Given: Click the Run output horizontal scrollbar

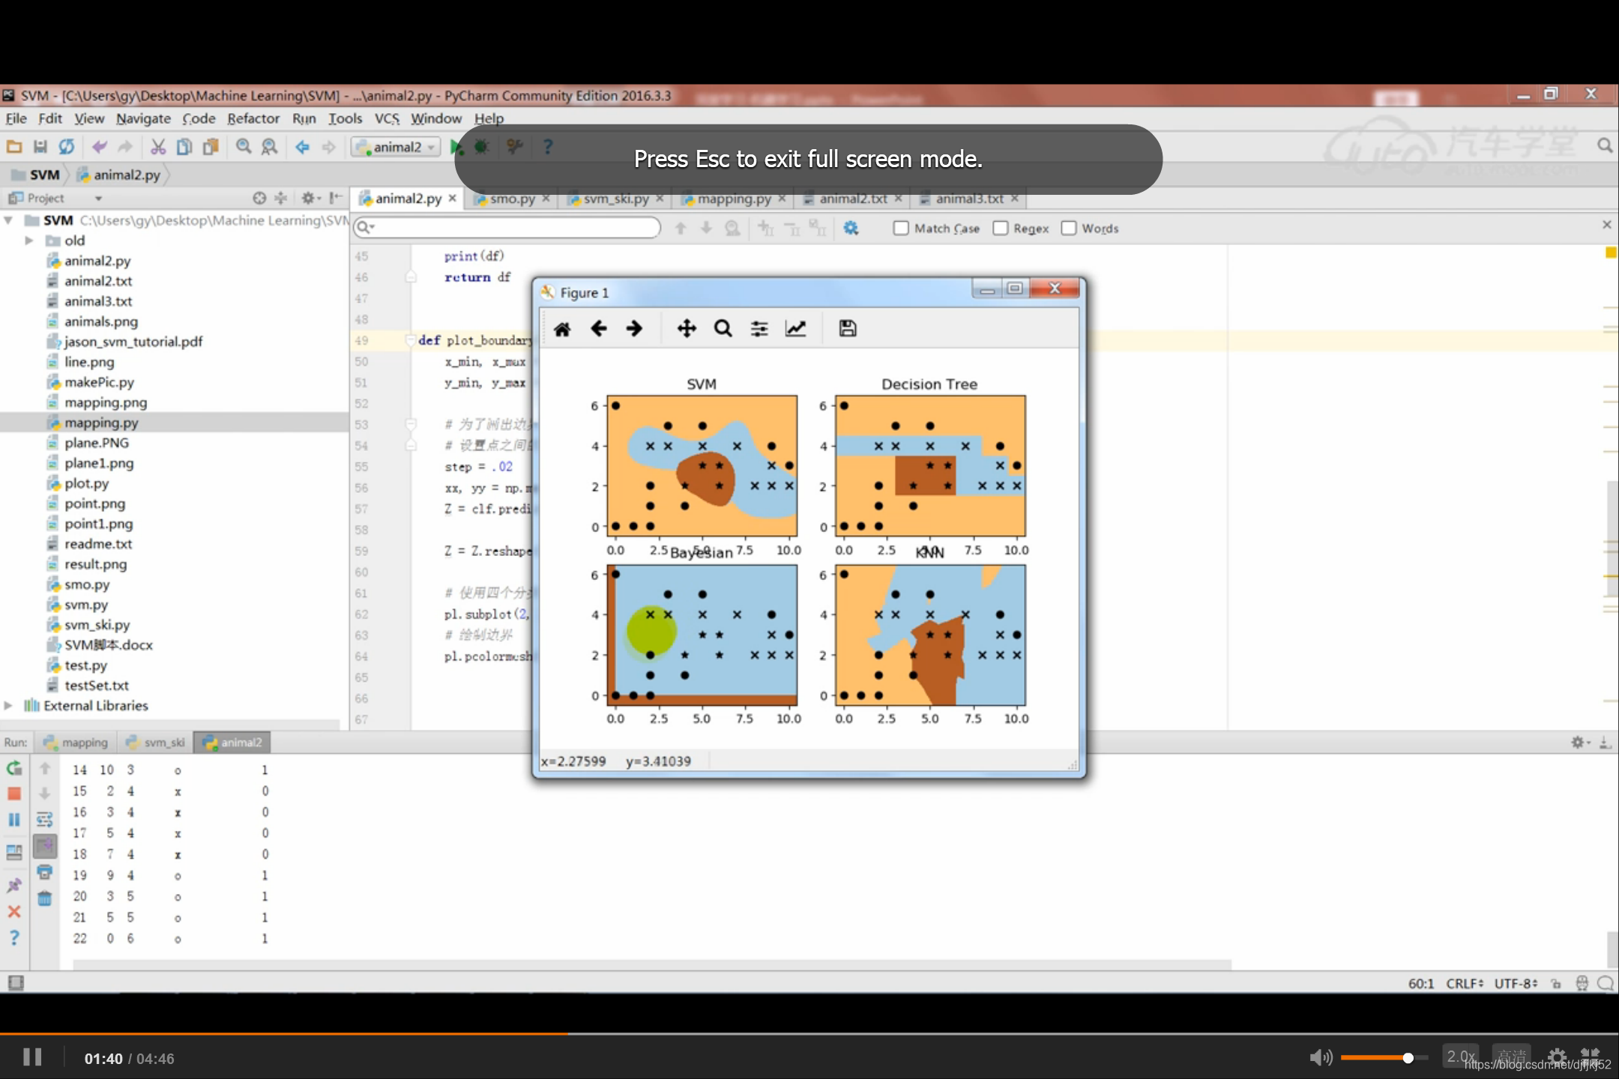Looking at the screenshot, I should [652, 964].
